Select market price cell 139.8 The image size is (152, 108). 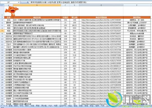(x=65, y=47)
